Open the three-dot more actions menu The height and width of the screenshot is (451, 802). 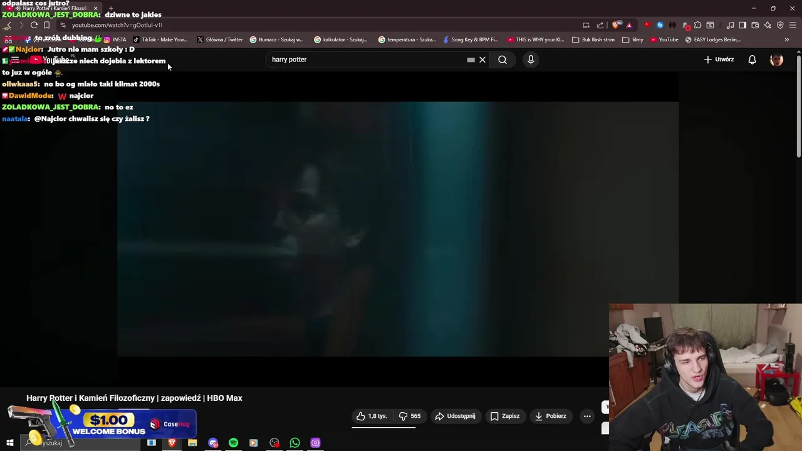point(587,416)
